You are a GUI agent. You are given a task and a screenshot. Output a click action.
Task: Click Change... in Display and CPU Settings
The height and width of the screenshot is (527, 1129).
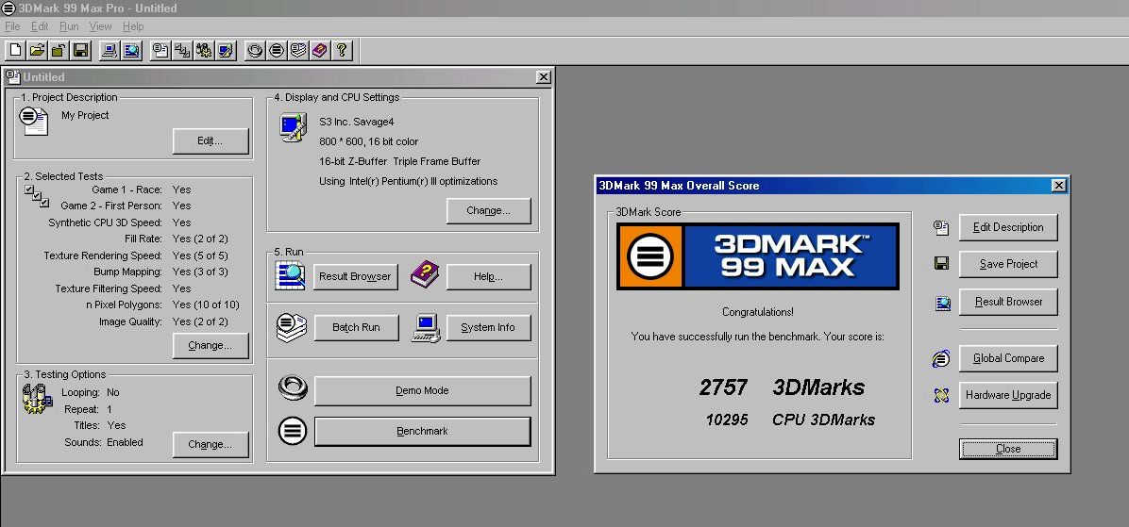[x=488, y=210]
